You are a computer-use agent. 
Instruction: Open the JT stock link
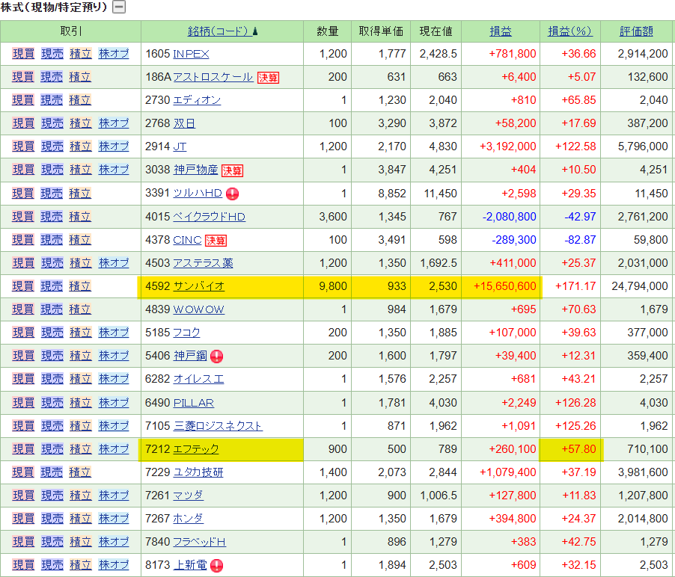tap(180, 147)
